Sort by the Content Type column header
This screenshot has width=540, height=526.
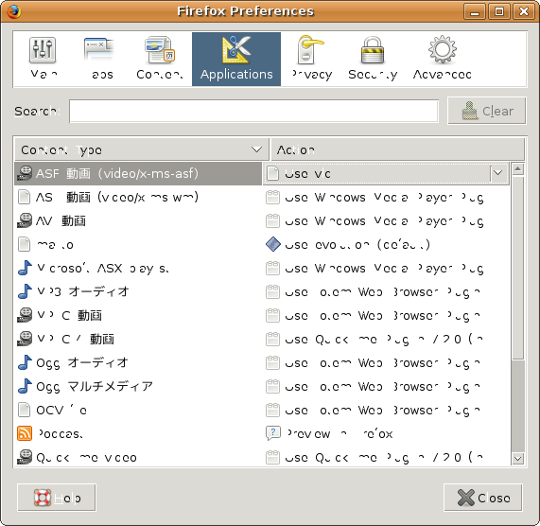click(x=141, y=149)
